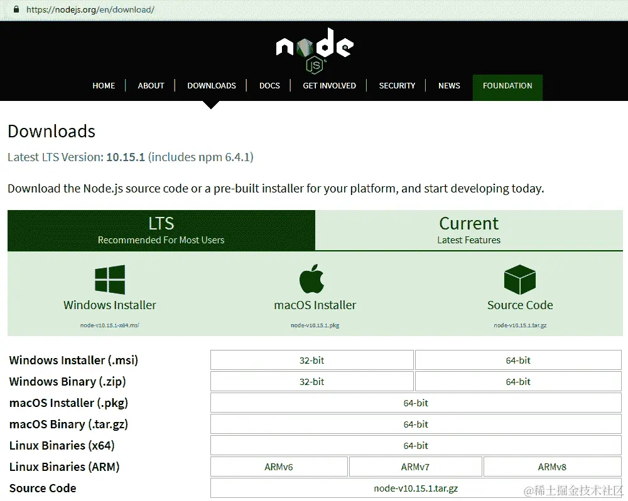Download macOS Binary (.tar.gz) 64-bit
The width and height of the screenshot is (628, 501).
pos(416,425)
